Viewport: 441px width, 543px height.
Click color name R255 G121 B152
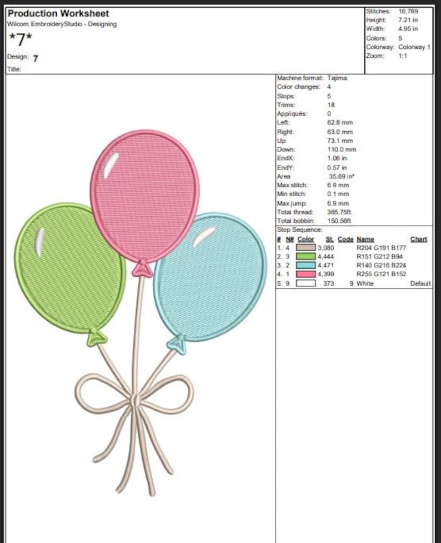(381, 274)
